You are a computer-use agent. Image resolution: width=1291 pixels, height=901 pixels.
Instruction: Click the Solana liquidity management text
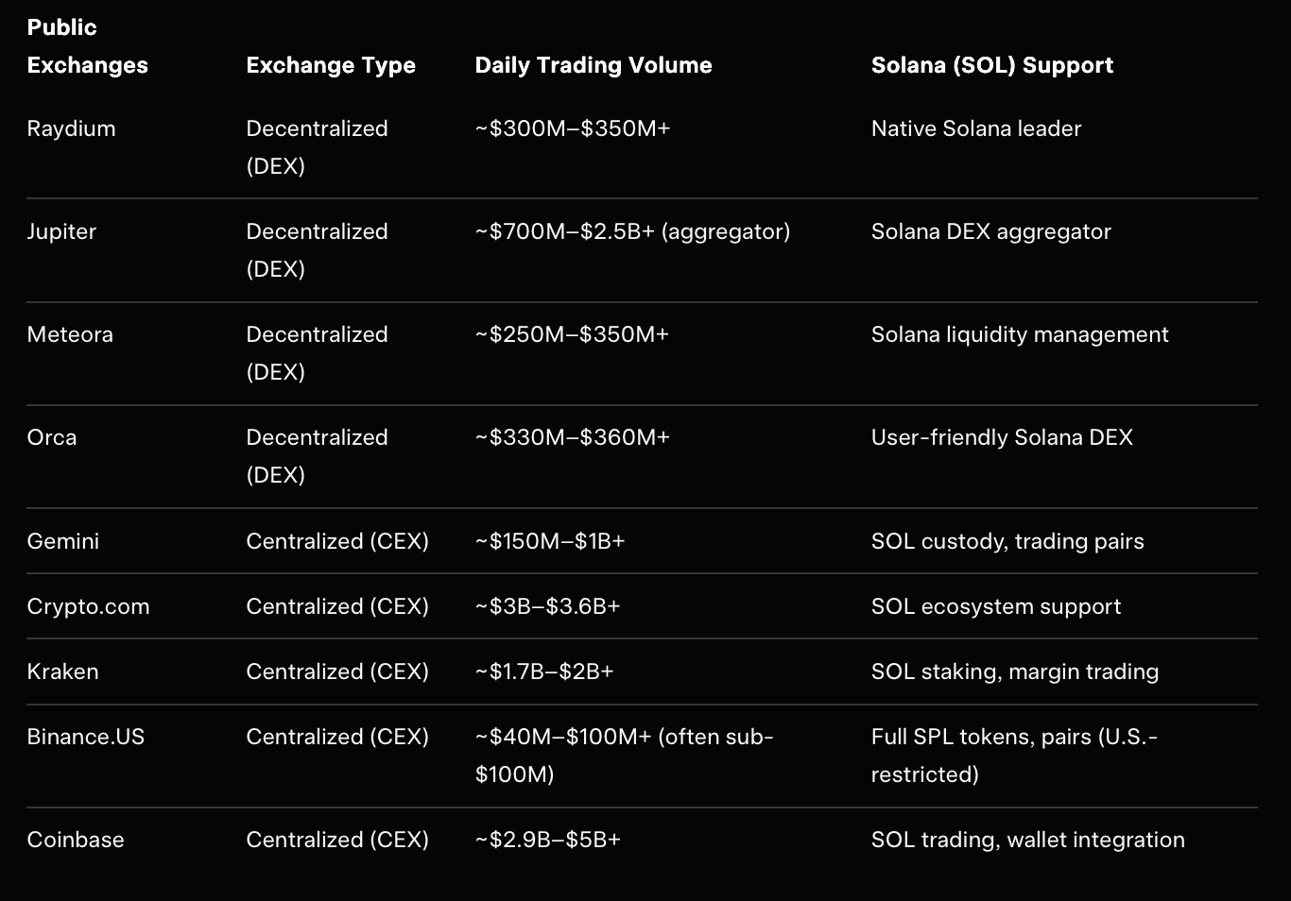pyautogui.click(x=1020, y=334)
